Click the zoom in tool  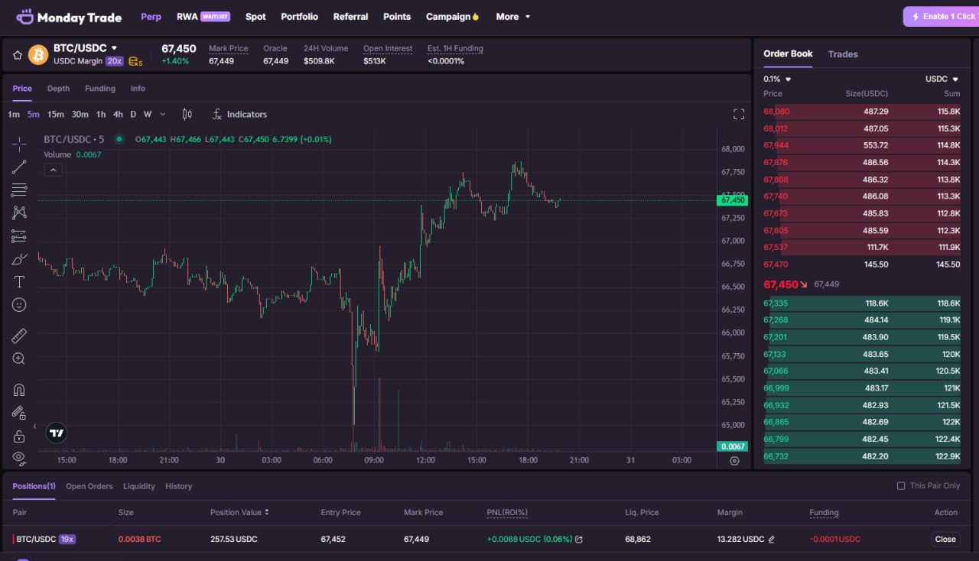[19, 358]
